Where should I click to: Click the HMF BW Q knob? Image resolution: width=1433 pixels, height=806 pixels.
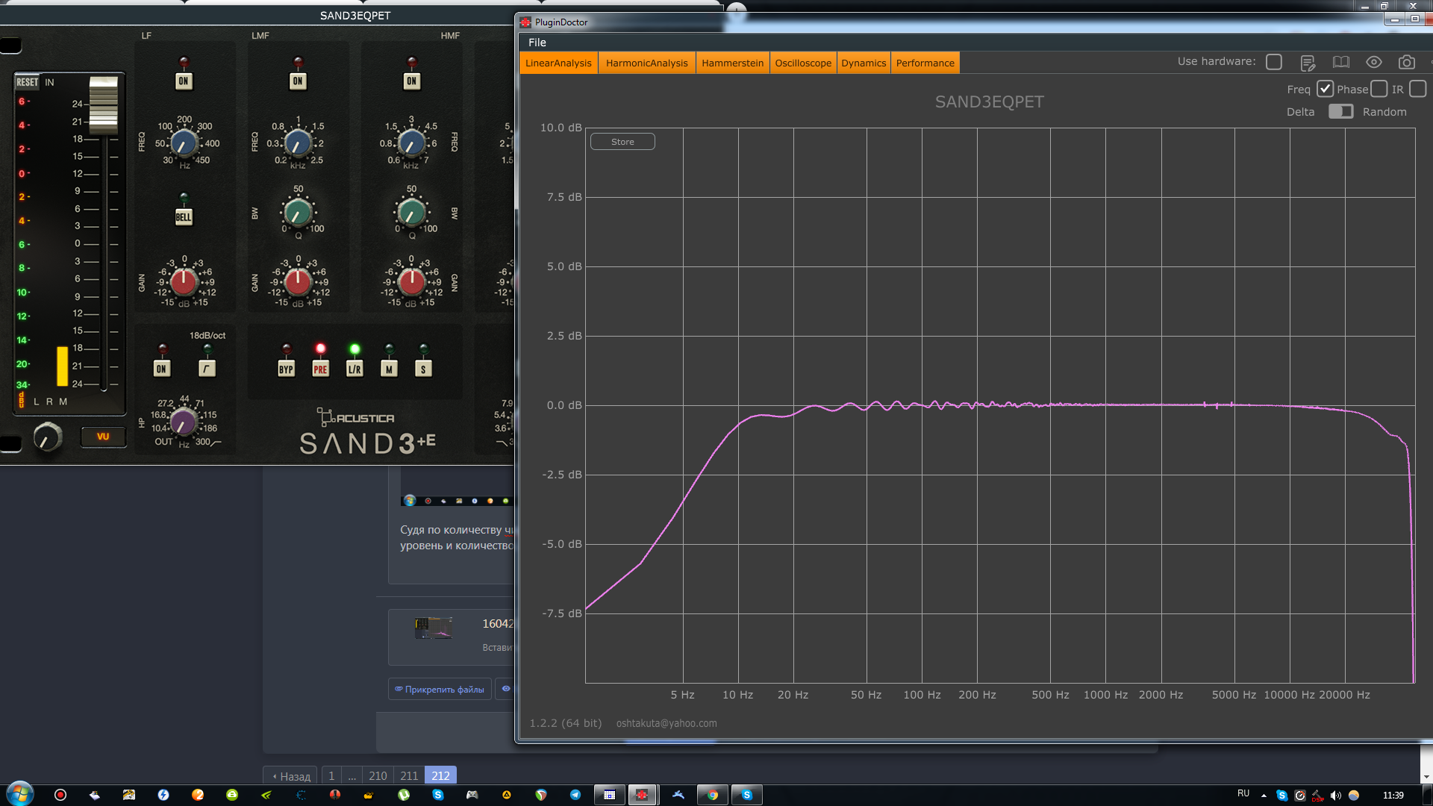pos(411,213)
